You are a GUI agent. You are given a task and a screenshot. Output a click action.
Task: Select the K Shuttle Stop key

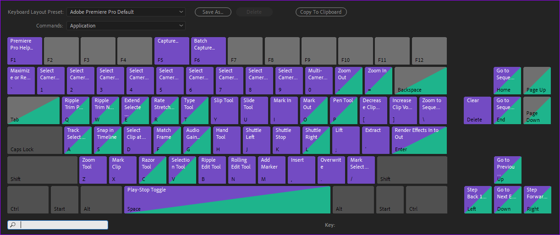pos(286,140)
